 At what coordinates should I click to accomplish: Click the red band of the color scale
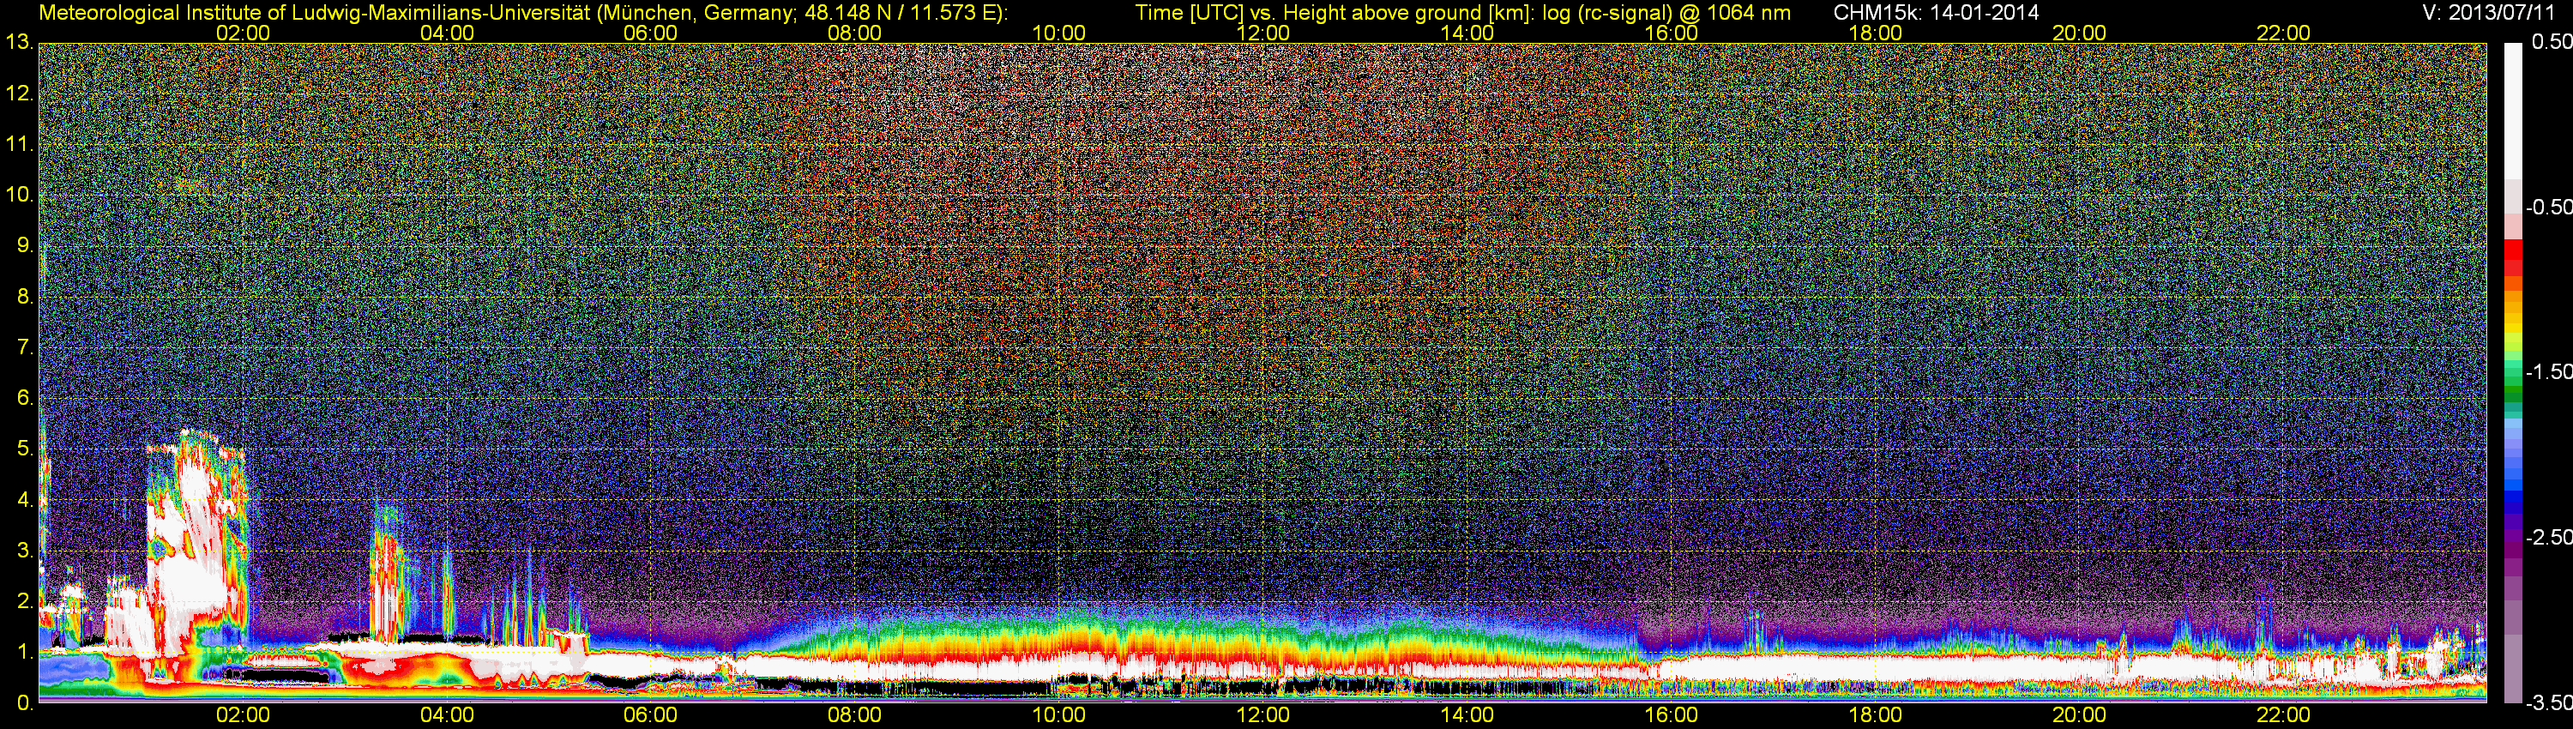(x=2513, y=256)
